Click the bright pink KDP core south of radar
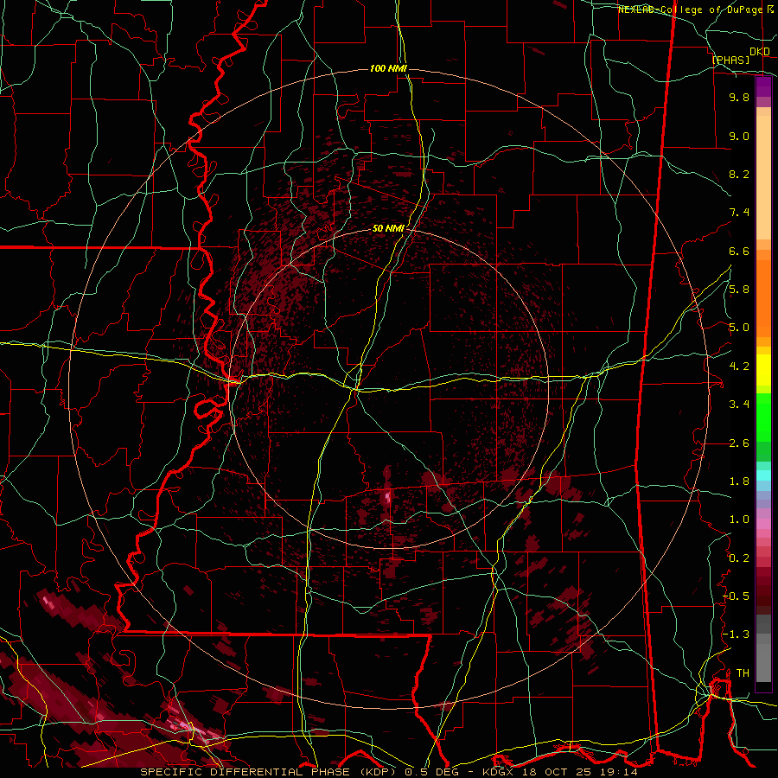The width and height of the screenshot is (778, 778). (388, 495)
